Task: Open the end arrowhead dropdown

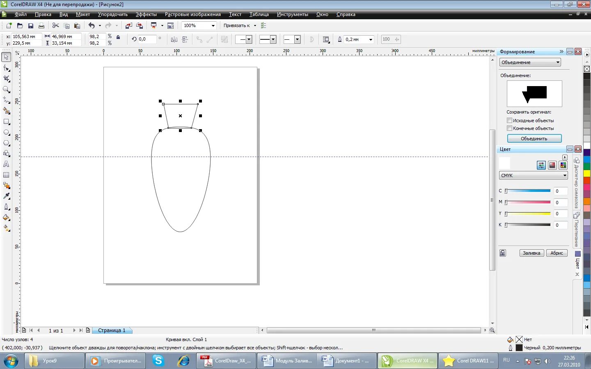Action: click(x=298, y=39)
